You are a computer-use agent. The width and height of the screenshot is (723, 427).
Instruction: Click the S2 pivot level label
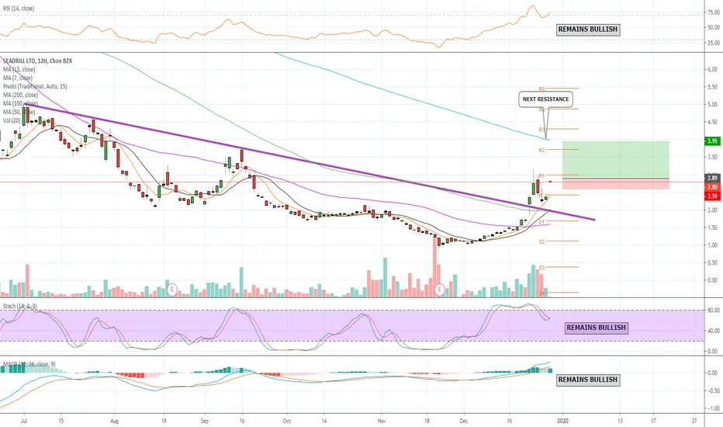click(x=541, y=241)
